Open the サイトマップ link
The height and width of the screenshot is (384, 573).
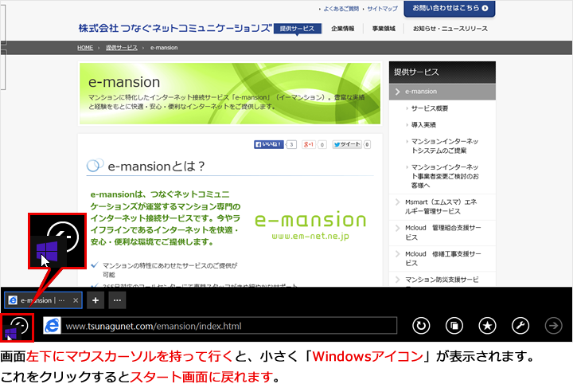[382, 9]
